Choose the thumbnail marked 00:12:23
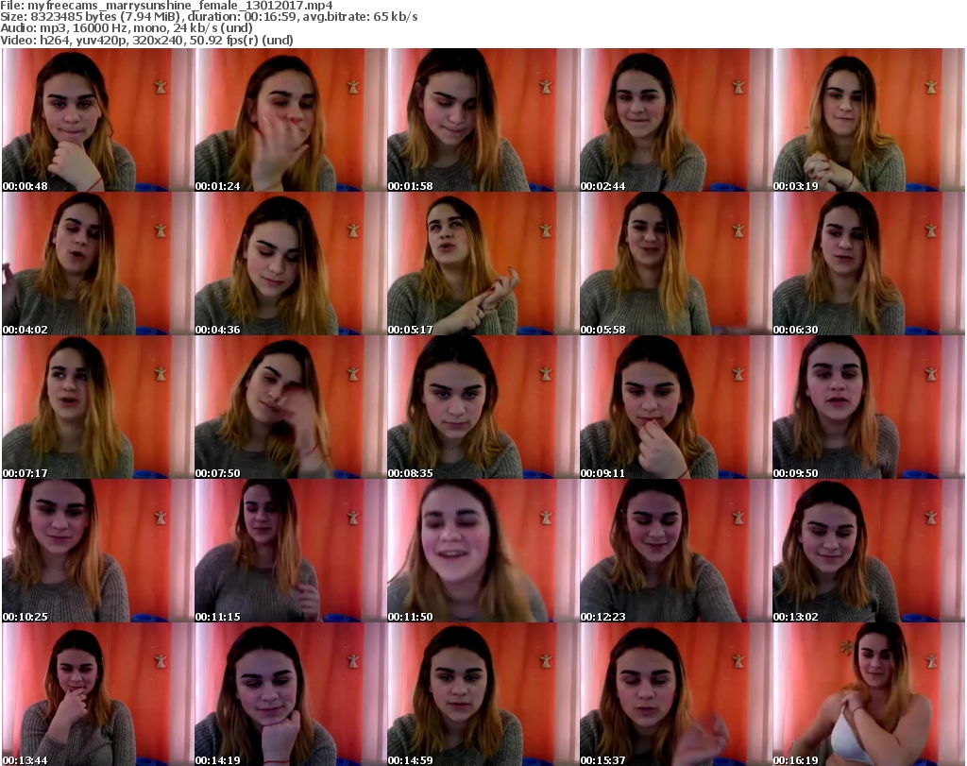 coord(676,551)
